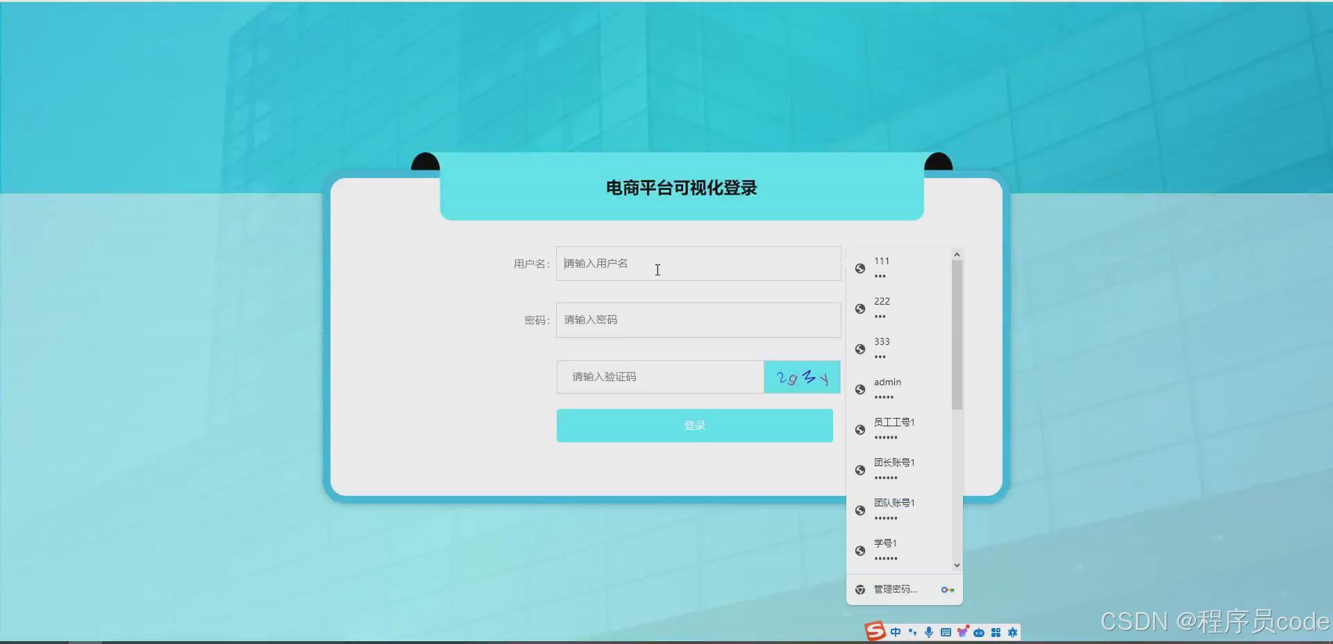1333x644 pixels.
Task: Open the soft keyboard icon in input bar
Action: pos(945,632)
